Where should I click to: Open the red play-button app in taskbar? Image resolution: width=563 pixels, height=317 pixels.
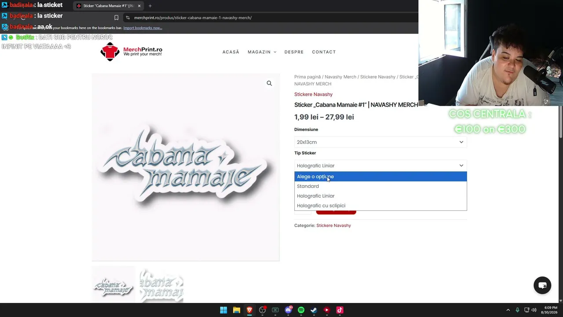point(326,310)
